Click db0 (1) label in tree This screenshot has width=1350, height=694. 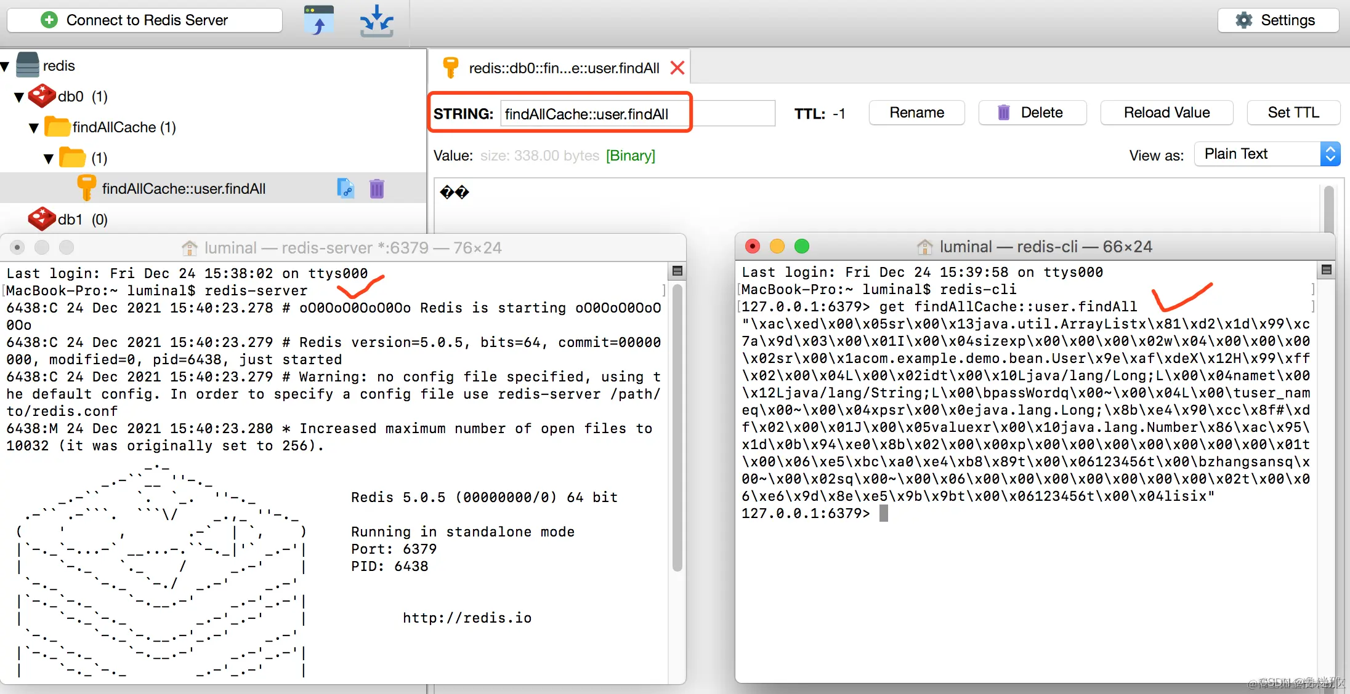click(x=83, y=97)
